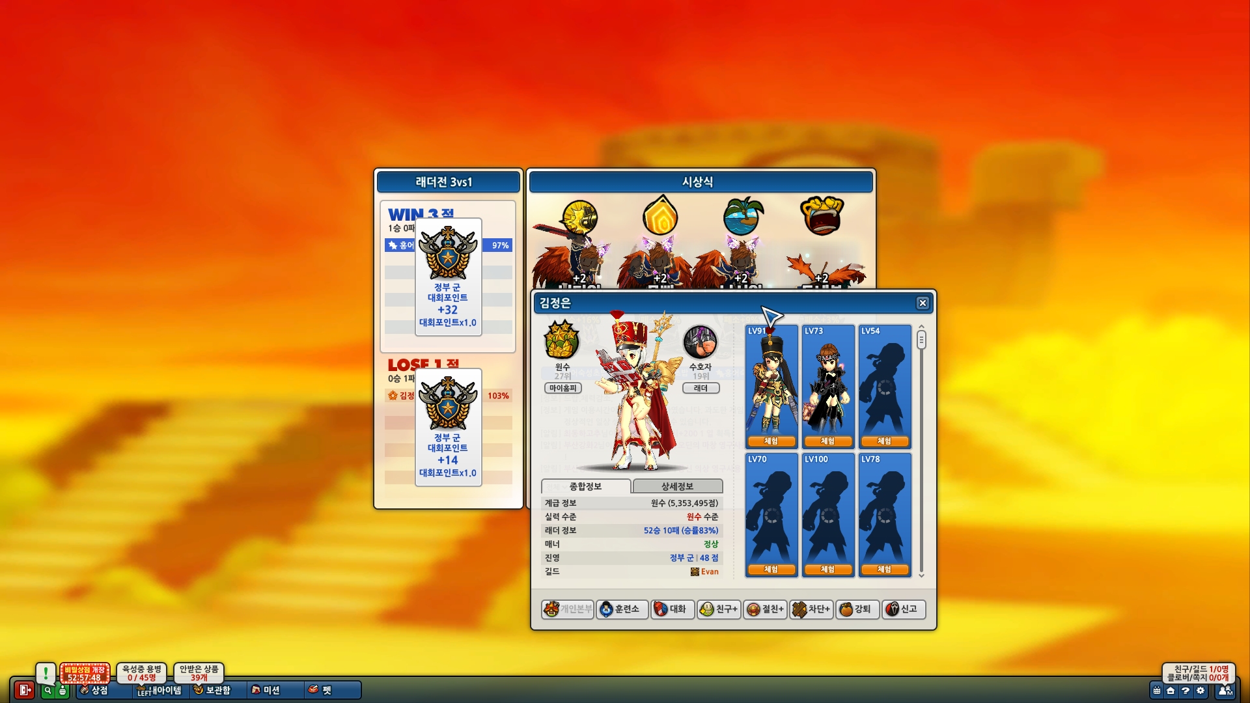Open the 개인본부 personal headquarters button
This screenshot has width=1250, height=703.
[567, 609]
